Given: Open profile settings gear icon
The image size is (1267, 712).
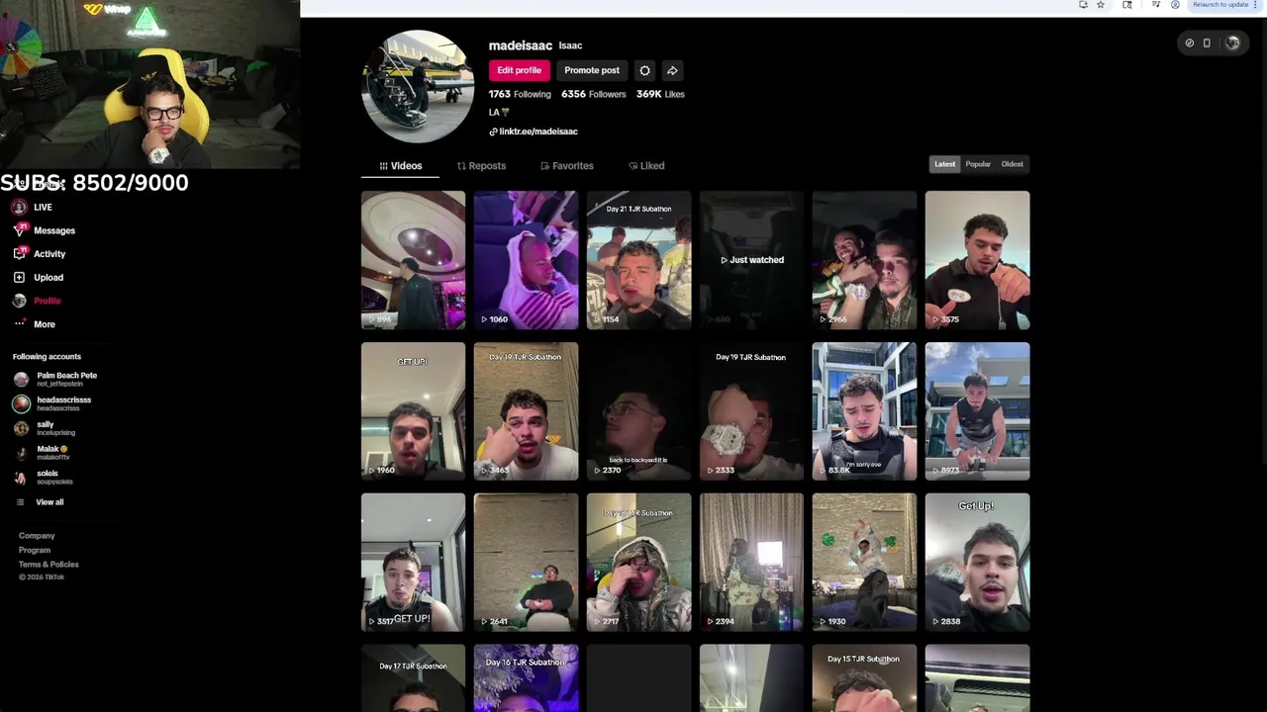Looking at the screenshot, I should click(x=644, y=70).
